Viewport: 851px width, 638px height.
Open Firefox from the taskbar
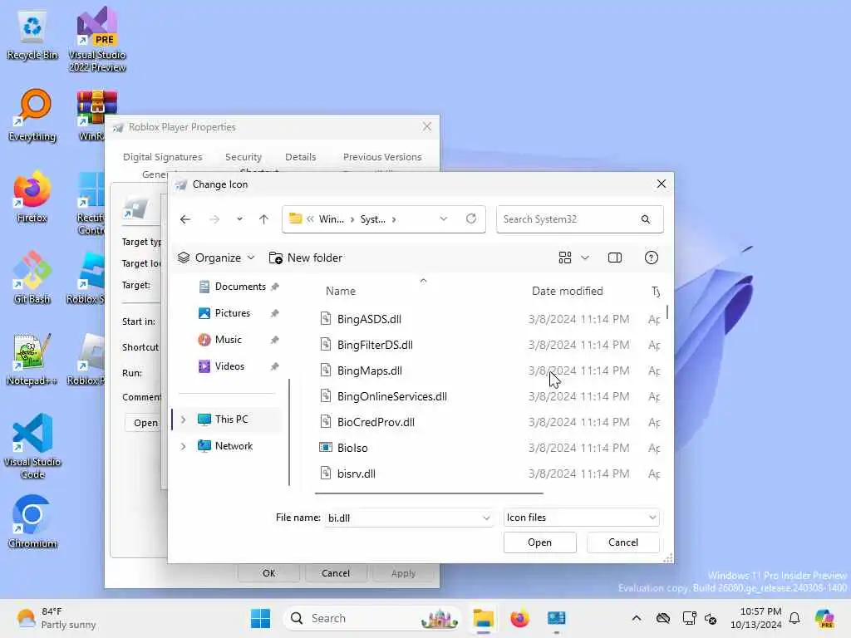[519, 618]
